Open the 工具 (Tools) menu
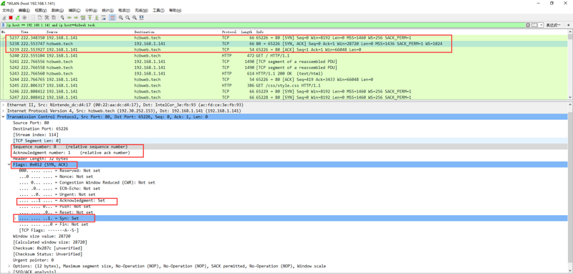Screen dimensions: 573x274 coord(158,11)
